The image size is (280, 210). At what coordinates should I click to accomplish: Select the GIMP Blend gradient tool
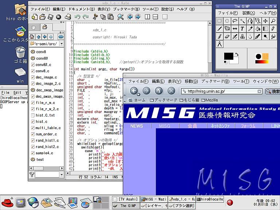(265, 29)
